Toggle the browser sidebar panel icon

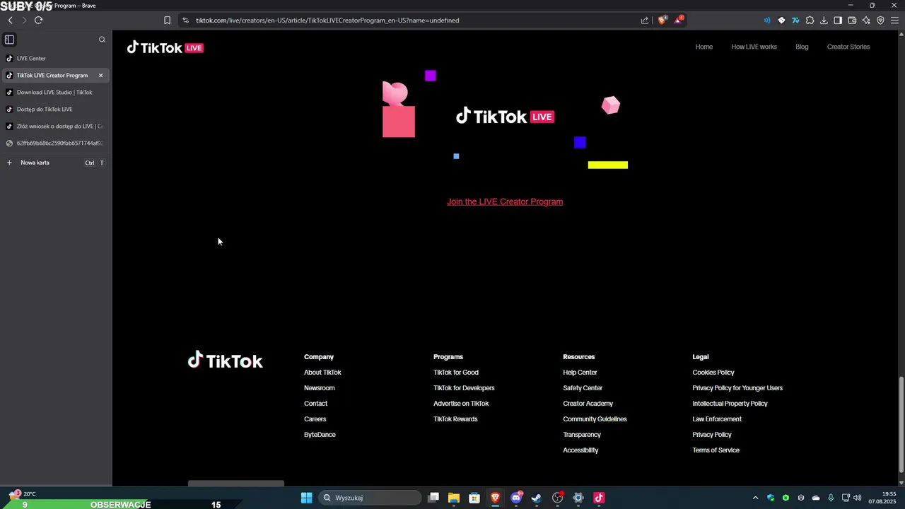click(x=838, y=21)
